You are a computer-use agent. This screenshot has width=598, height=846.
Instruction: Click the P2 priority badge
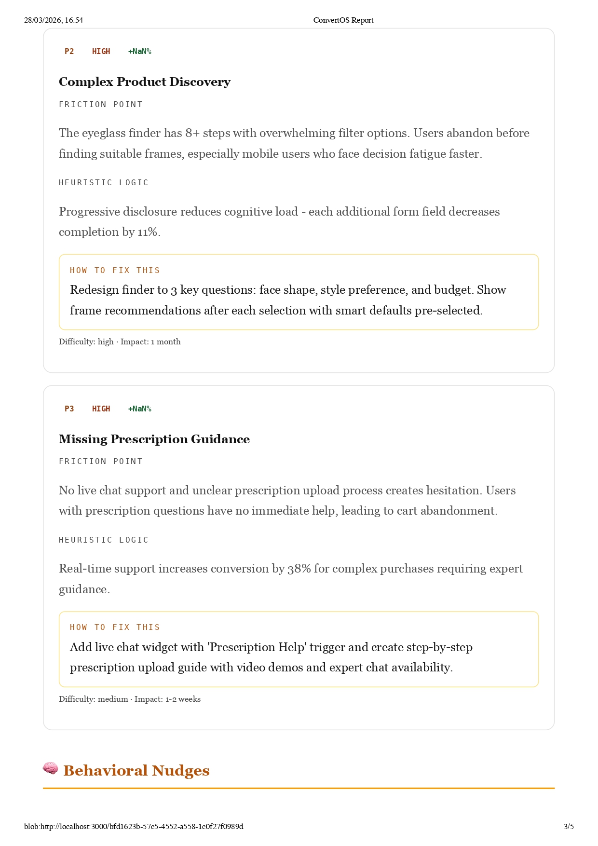coord(69,52)
